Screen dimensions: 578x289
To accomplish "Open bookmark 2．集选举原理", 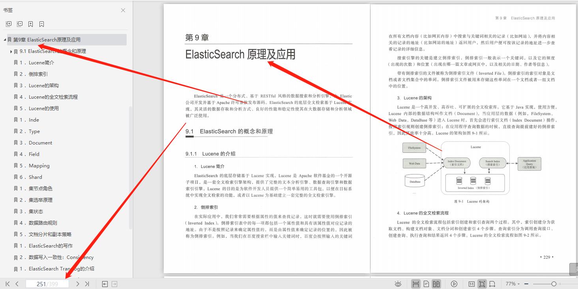I will [36, 200].
